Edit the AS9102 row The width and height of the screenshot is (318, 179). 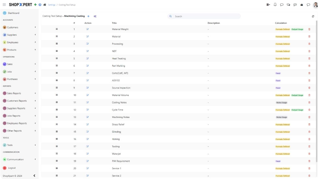(x=87, y=80)
